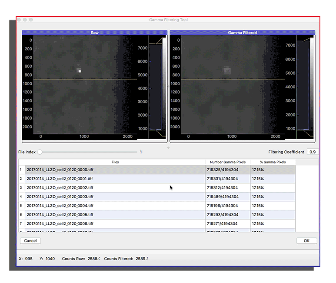Click the Number Gamma Pixels column header

(227, 162)
